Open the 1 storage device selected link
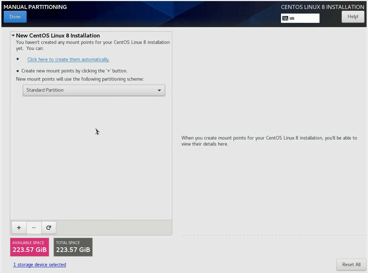Viewport: 368px width, 273px height. pos(40,264)
